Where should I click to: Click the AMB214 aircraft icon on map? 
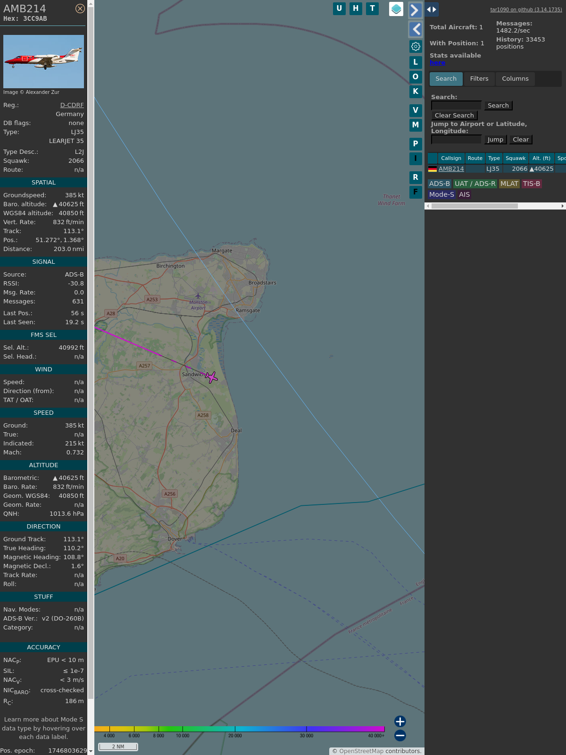click(x=211, y=377)
